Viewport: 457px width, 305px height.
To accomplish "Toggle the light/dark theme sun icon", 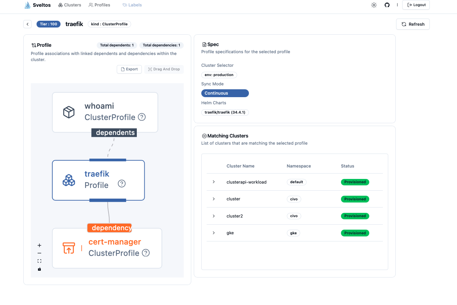I will (x=374, y=5).
